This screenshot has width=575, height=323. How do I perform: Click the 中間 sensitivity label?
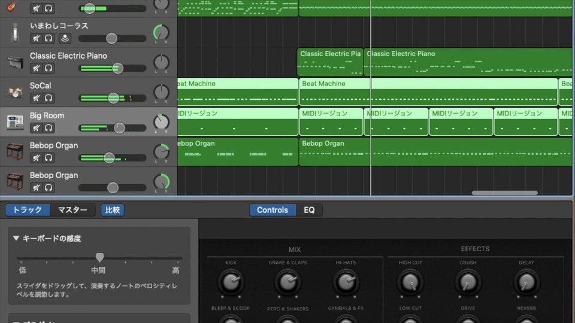[x=98, y=270]
